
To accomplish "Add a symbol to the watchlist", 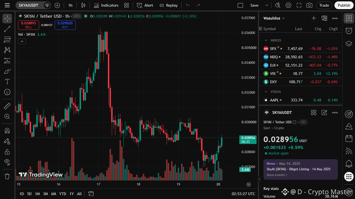I will pyautogui.click(x=314, y=18).
